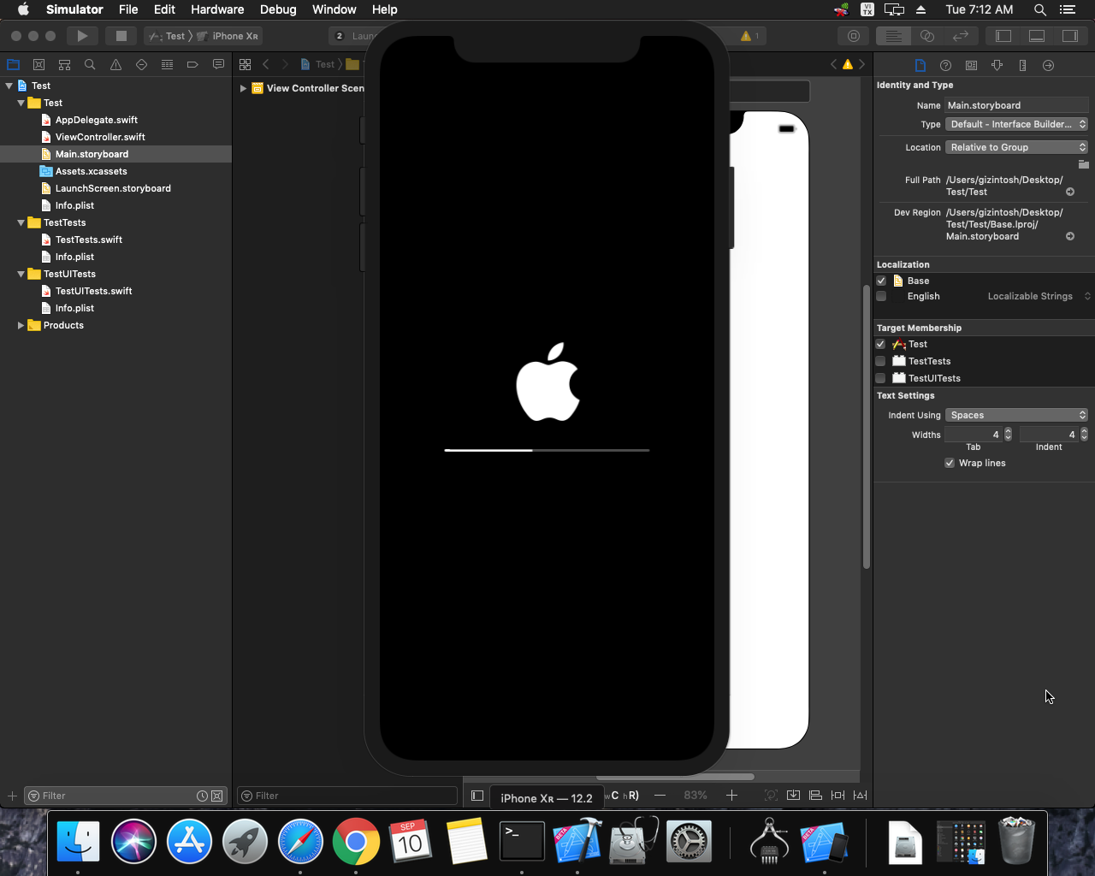Open the Location Relative to Group dropdown

1016,147
